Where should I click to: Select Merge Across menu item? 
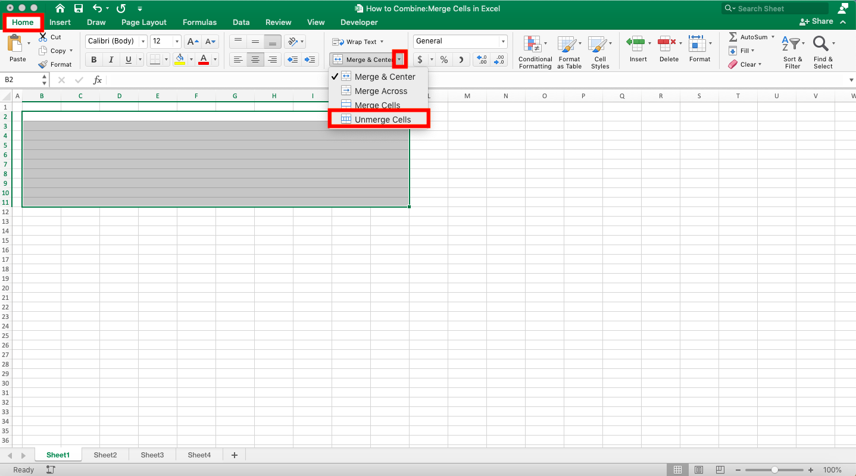(379, 91)
